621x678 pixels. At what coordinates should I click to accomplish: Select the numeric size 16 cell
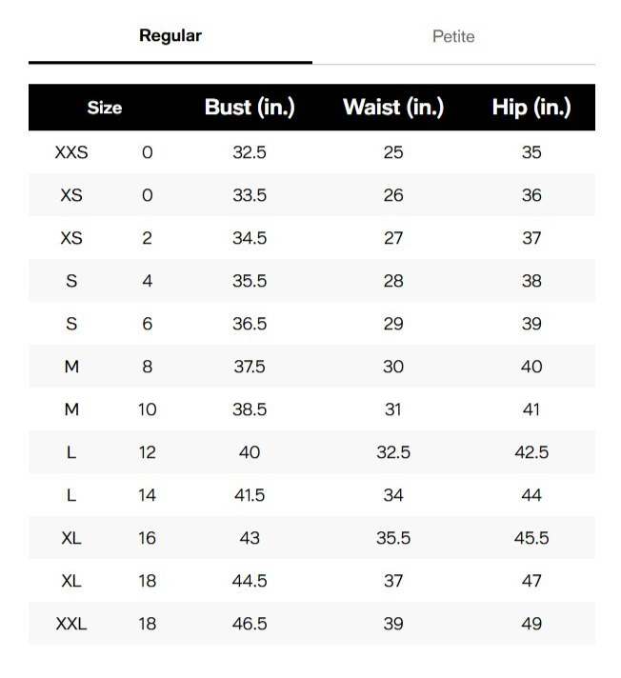click(x=147, y=538)
